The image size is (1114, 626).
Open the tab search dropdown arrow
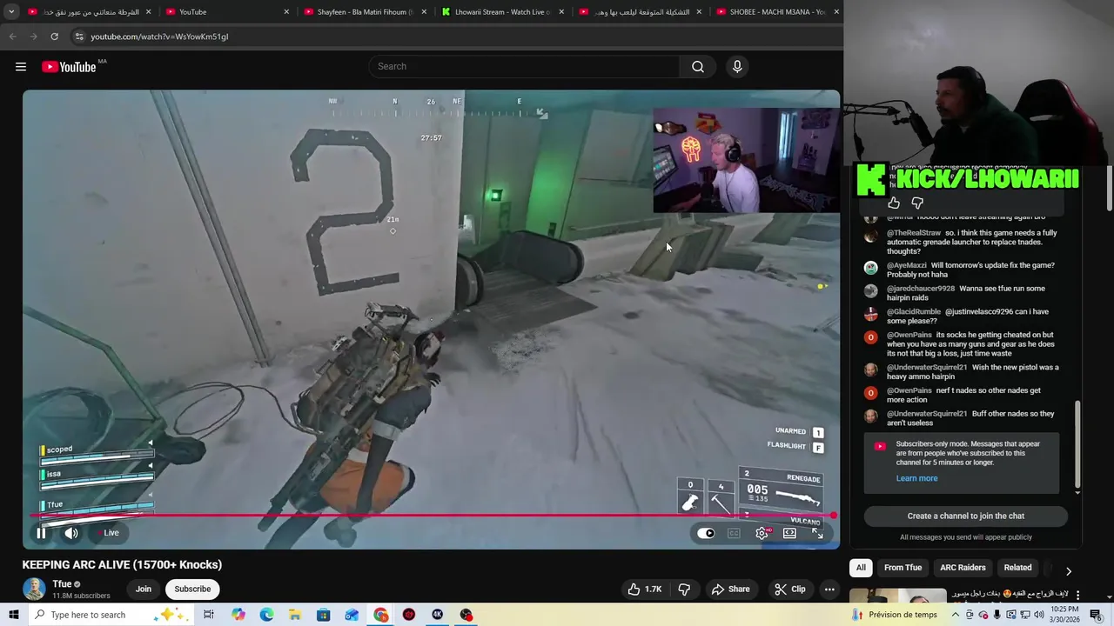click(11, 12)
